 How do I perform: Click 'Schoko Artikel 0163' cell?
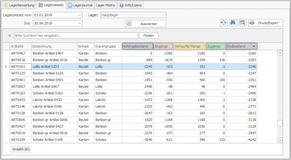click(54, 93)
